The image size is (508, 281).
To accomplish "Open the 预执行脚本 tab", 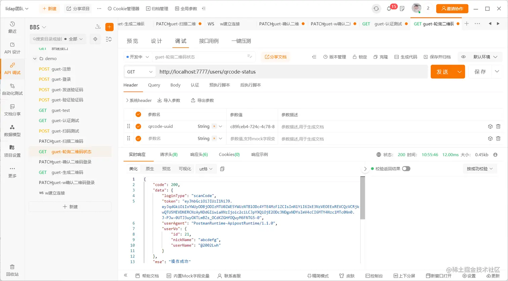I will pyautogui.click(x=220, y=85).
